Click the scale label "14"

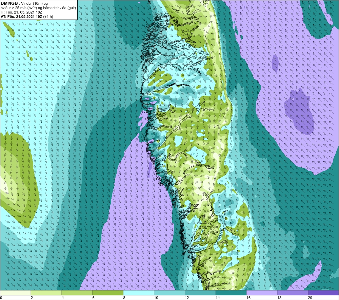point(218,298)
